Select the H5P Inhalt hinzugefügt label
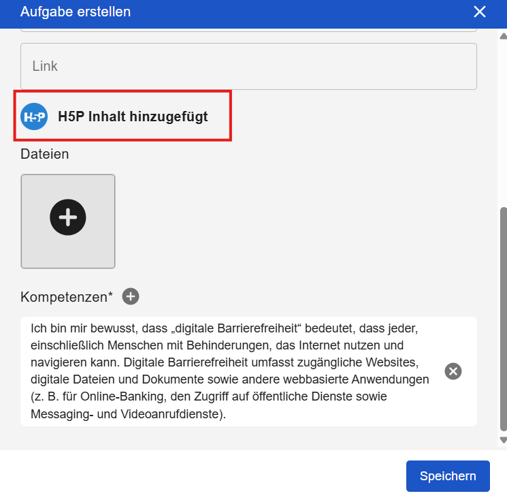This screenshot has width=507, height=500. 133,116
